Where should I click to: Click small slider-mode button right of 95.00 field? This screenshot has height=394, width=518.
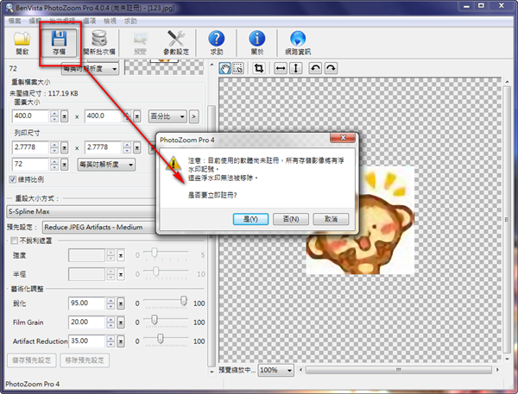pos(121,303)
